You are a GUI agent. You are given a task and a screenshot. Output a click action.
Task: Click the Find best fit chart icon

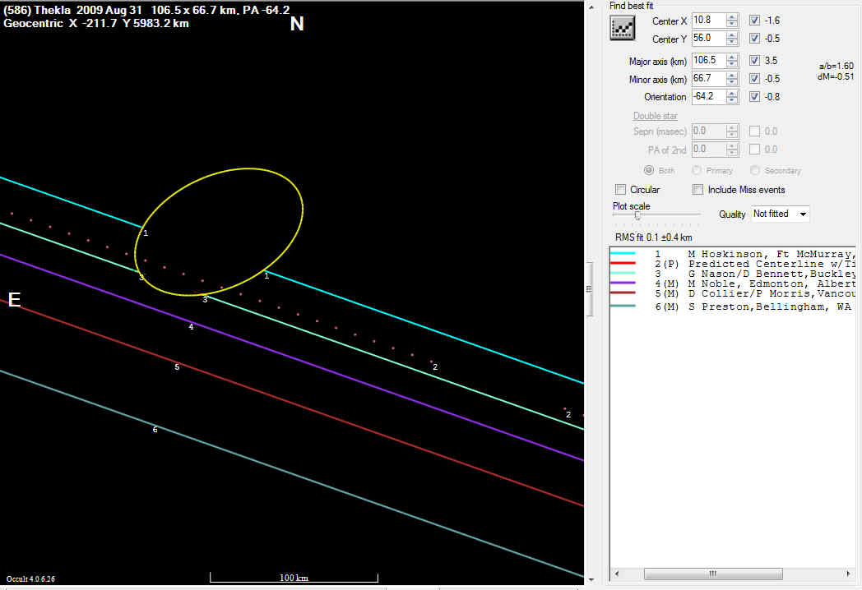click(x=623, y=28)
